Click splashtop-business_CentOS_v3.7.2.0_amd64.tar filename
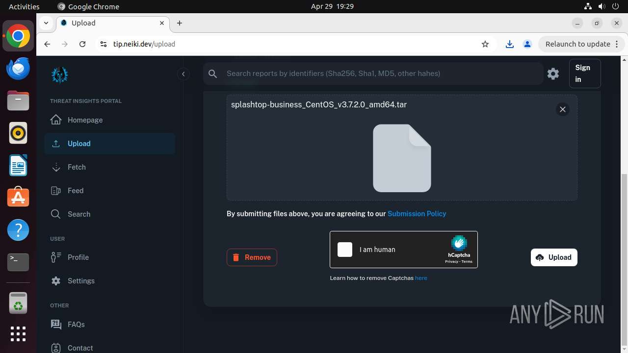 tap(319, 104)
